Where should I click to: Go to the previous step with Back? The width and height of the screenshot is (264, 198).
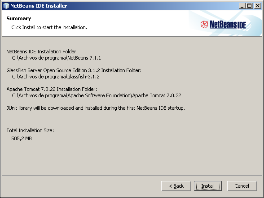point(176,186)
